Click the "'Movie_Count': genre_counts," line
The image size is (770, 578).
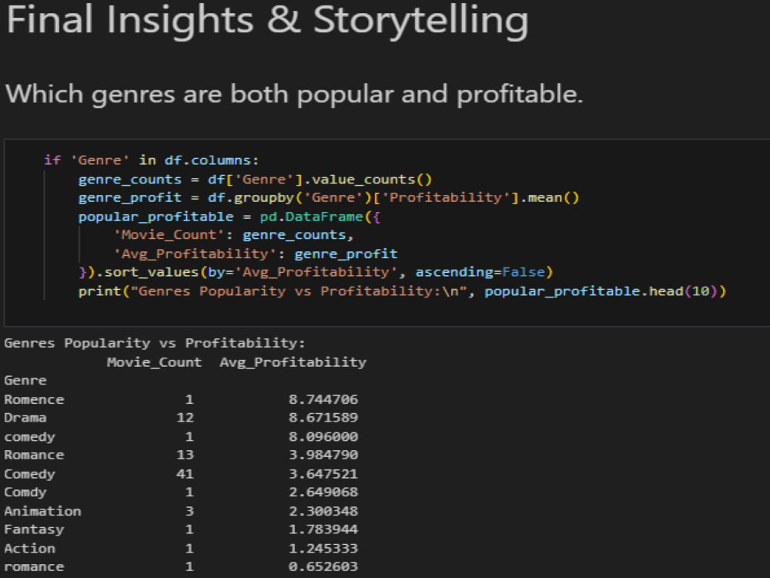233,235
